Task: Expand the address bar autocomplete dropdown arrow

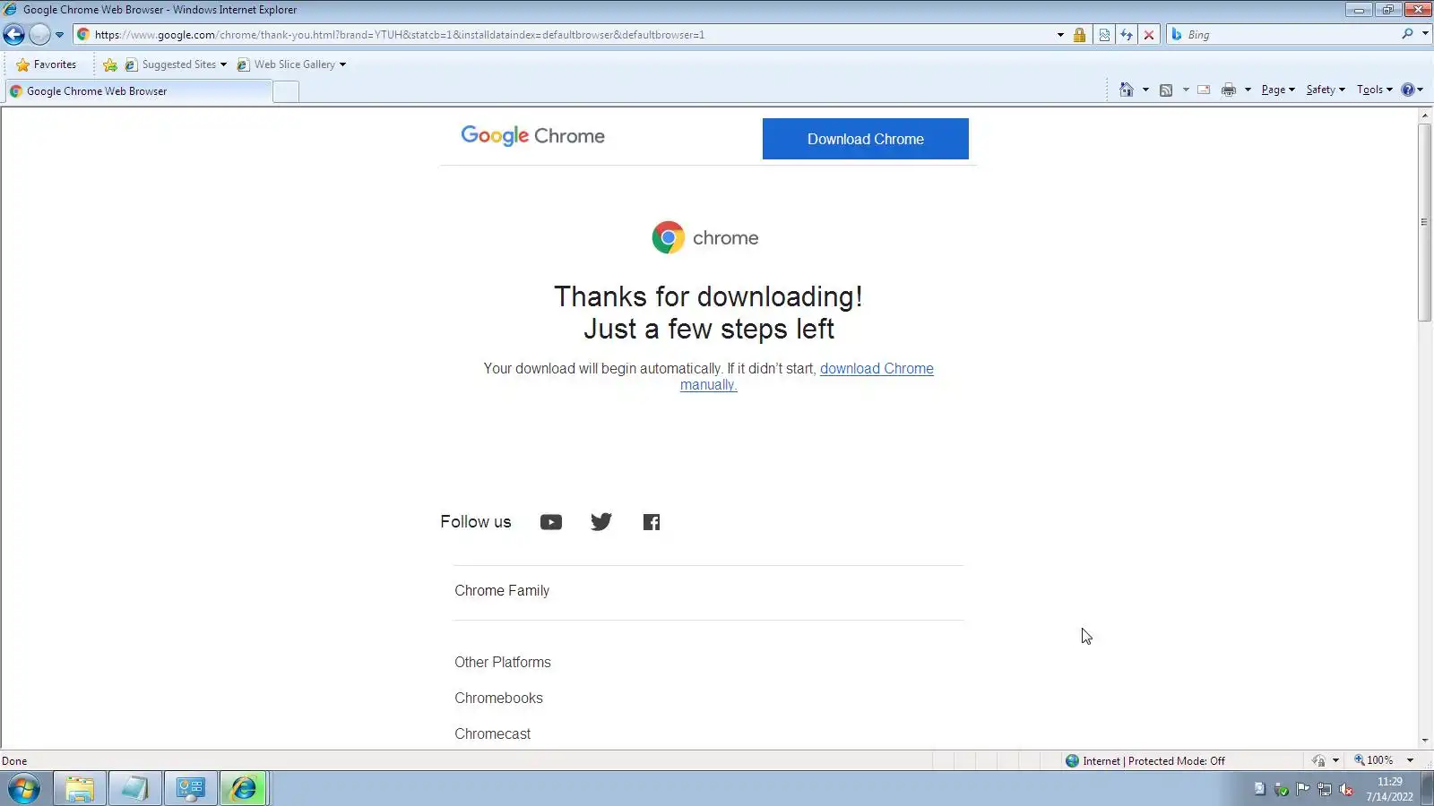Action: (x=1060, y=35)
